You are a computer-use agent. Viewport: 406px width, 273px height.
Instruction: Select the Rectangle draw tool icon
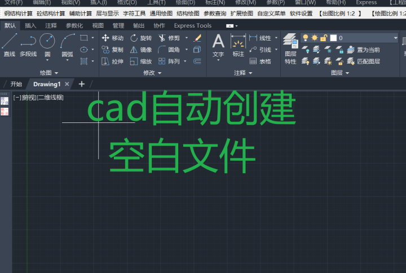click(x=84, y=38)
